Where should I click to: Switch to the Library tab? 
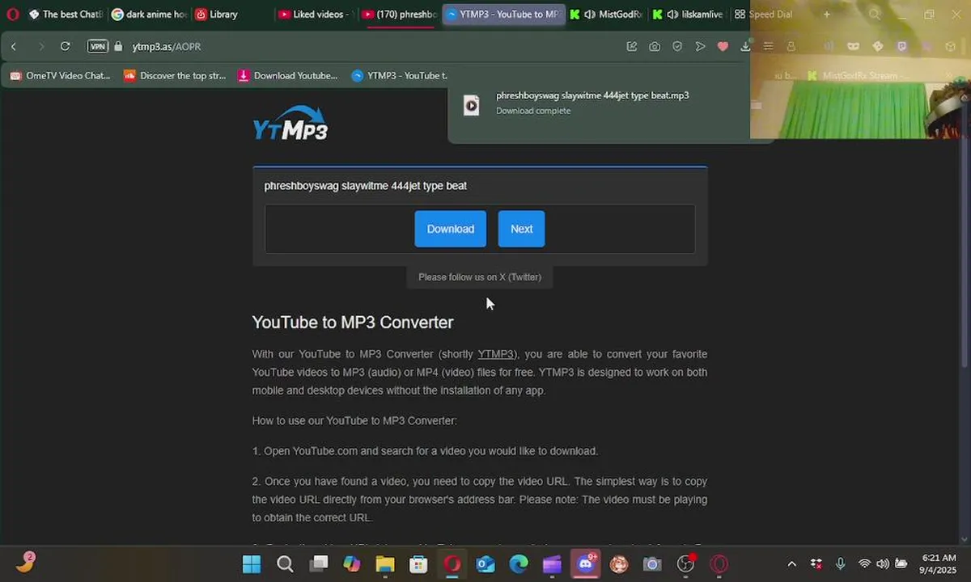click(x=217, y=15)
